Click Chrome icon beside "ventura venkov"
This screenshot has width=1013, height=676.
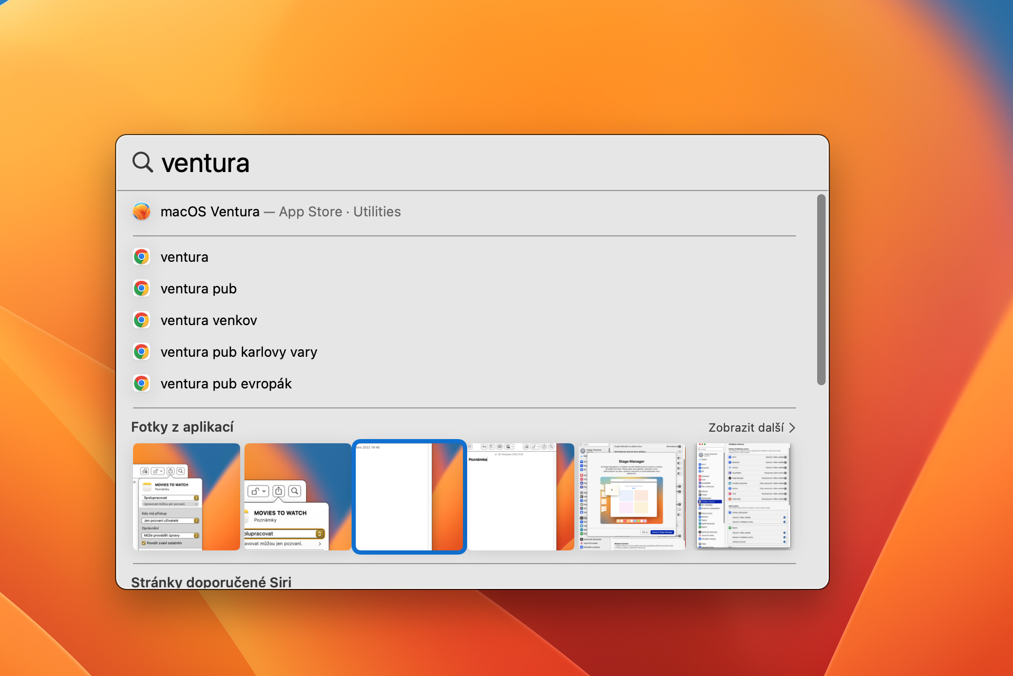pyautogui.click(x=141, y=320)
